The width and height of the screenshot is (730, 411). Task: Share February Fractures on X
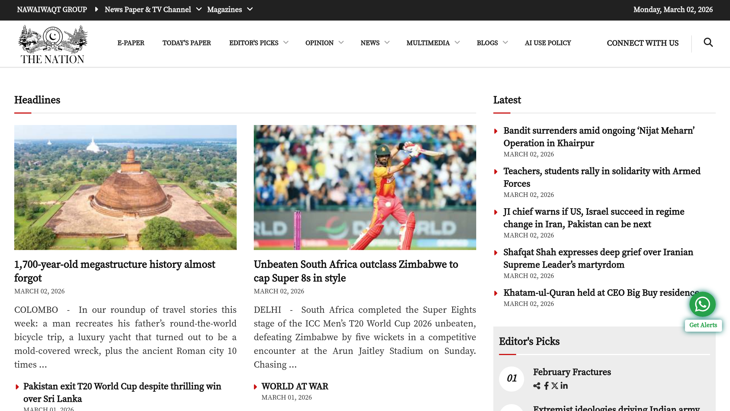(x=555, y=386)
